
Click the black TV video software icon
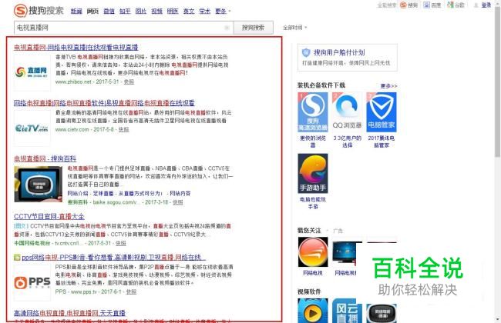pos(382,314)
